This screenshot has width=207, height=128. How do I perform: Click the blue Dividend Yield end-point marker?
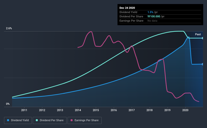[202, 64]
